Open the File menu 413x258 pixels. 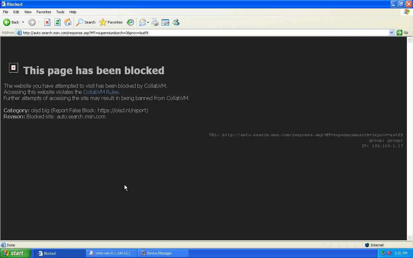5,12
